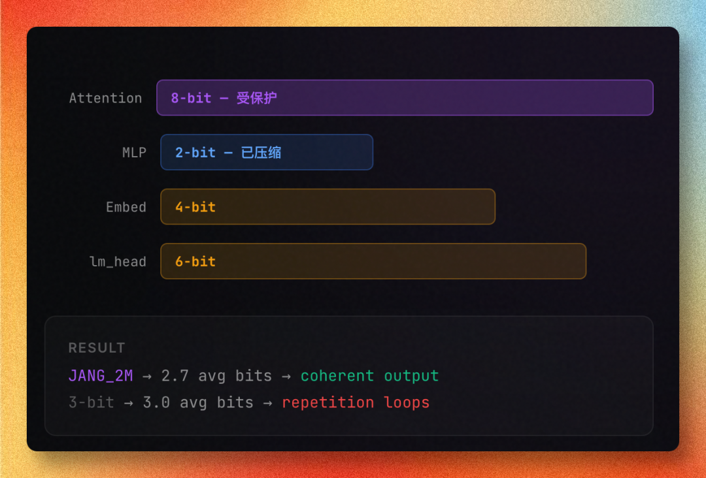Viewport: 706px width, 478px height.
Task: Click the purple JANG_2M text
Action: [101, 376]
